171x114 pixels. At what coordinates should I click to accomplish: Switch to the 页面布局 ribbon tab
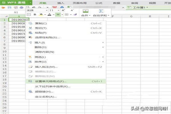pyautogui.click(x=80, y=3)
